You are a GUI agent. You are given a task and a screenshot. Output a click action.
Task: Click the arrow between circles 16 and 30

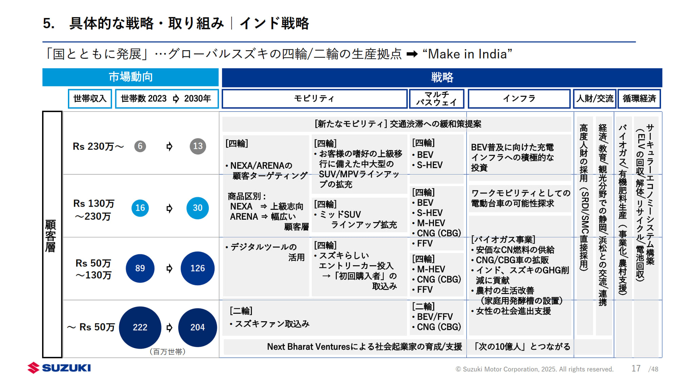pyautogui.click(x=170, y=208)
